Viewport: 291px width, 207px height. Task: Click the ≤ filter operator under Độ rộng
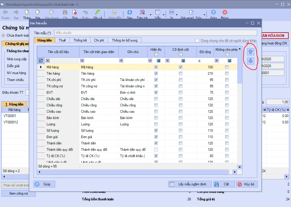tap(199, 61)
